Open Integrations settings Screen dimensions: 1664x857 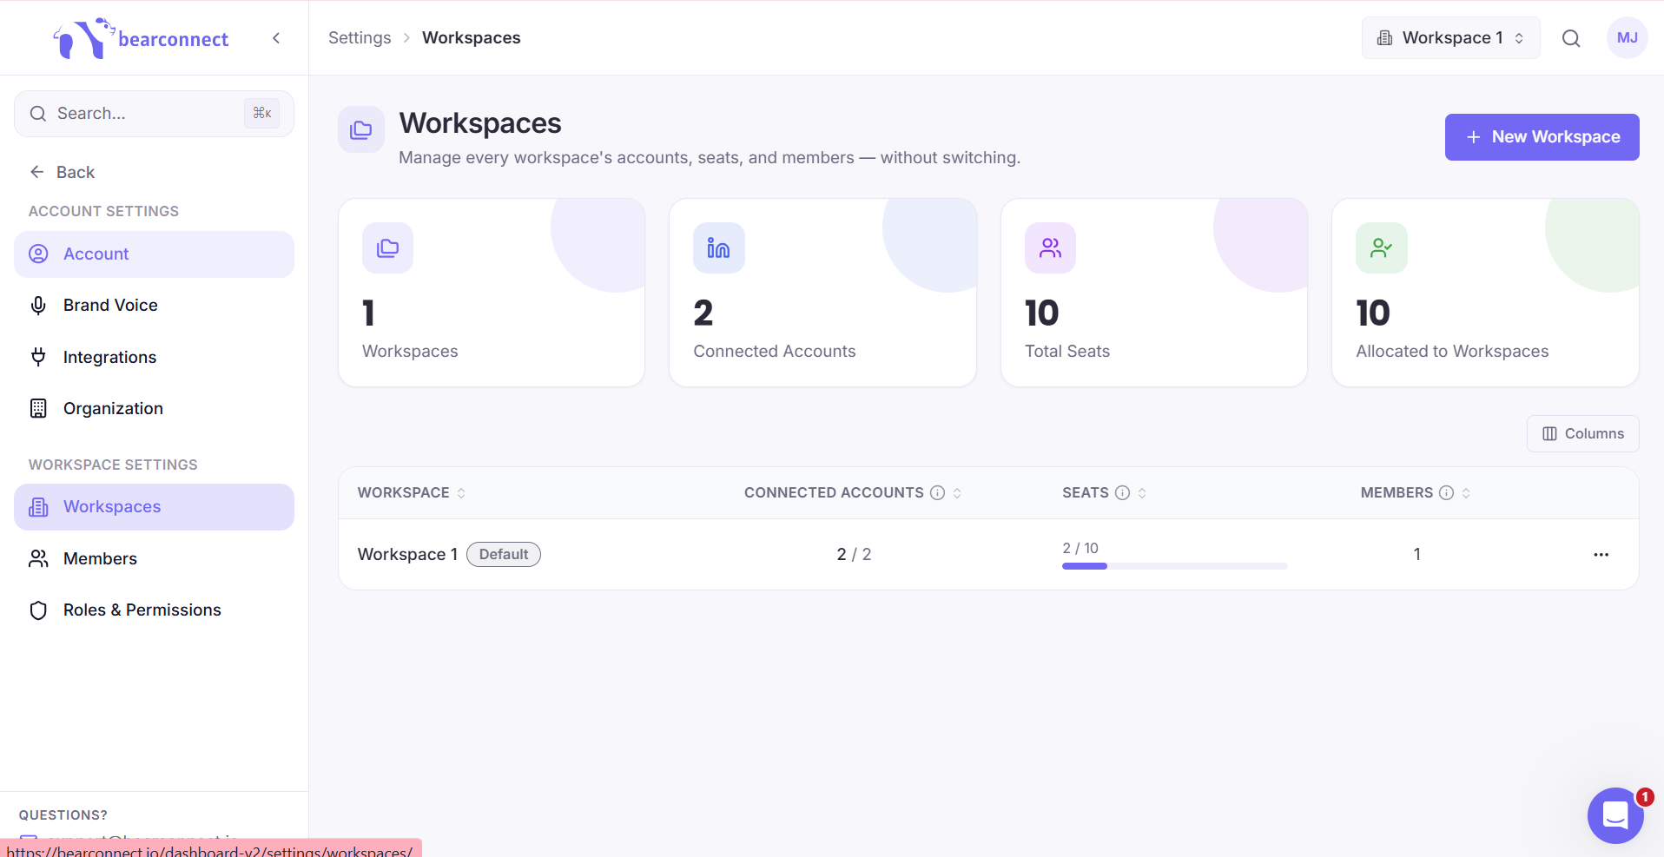tap(154, 357)
